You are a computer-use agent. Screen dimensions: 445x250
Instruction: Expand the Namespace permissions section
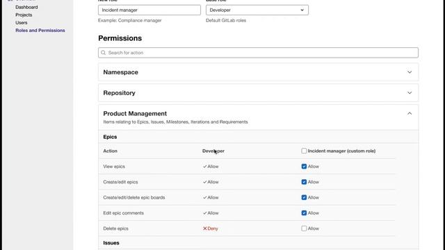point(410,72)
